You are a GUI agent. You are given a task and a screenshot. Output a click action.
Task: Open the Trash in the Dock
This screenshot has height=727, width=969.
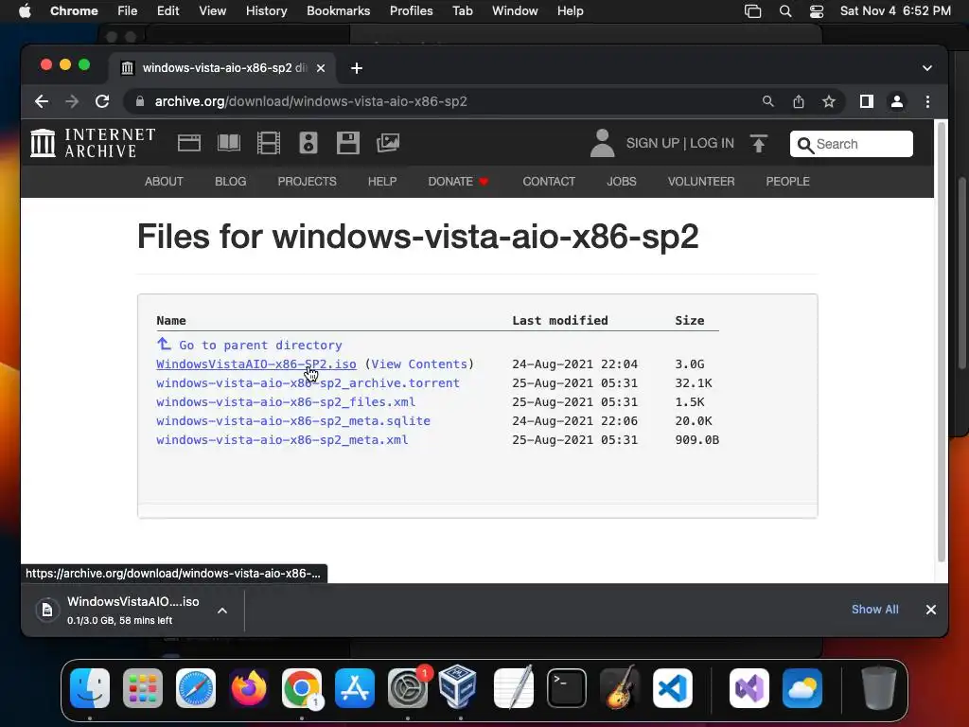click(879, 688)
